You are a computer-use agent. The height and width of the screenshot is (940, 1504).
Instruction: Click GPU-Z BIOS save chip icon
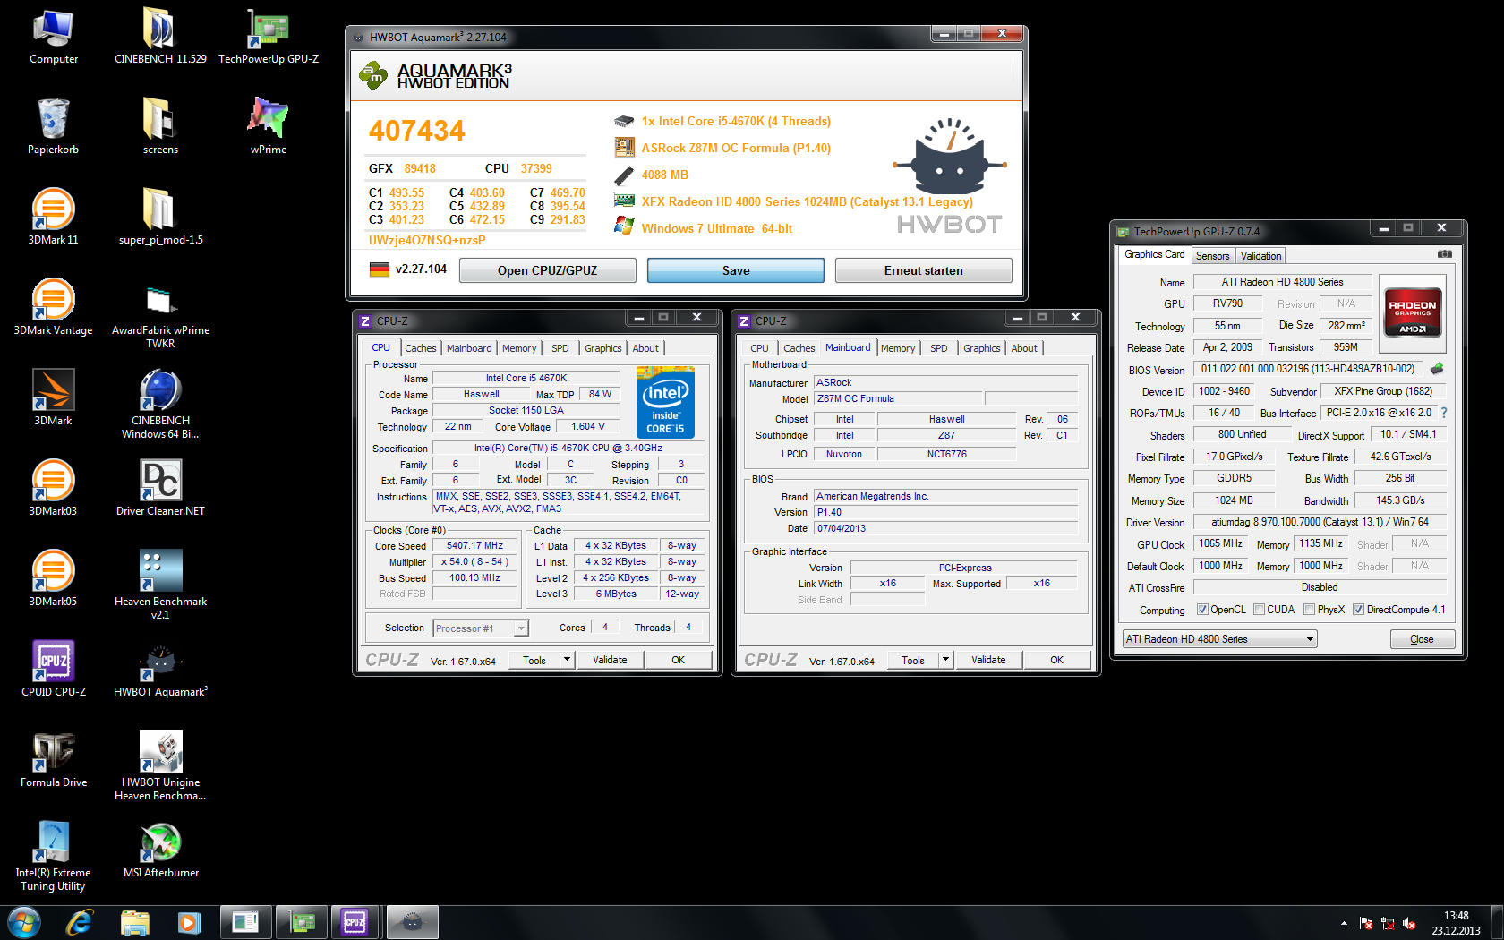pos(1437,369)
